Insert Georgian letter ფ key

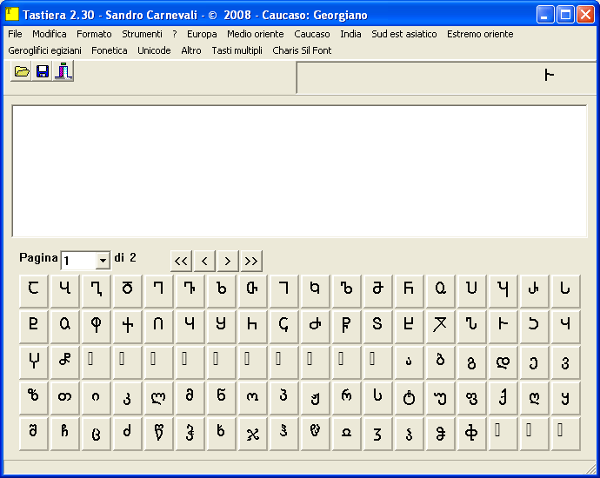point(472,398)
